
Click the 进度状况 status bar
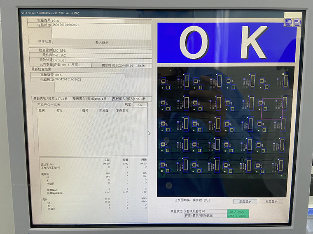click(102, 42)
